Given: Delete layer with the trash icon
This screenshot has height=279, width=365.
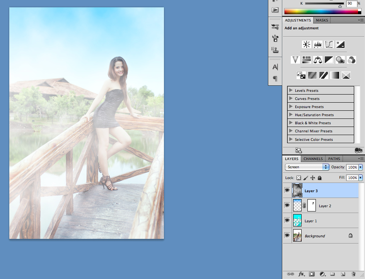Looking at the screenshot, I should point(353,274).
